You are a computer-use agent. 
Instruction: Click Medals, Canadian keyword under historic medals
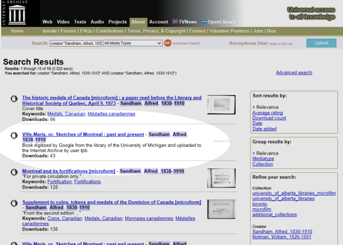point(66,114)
